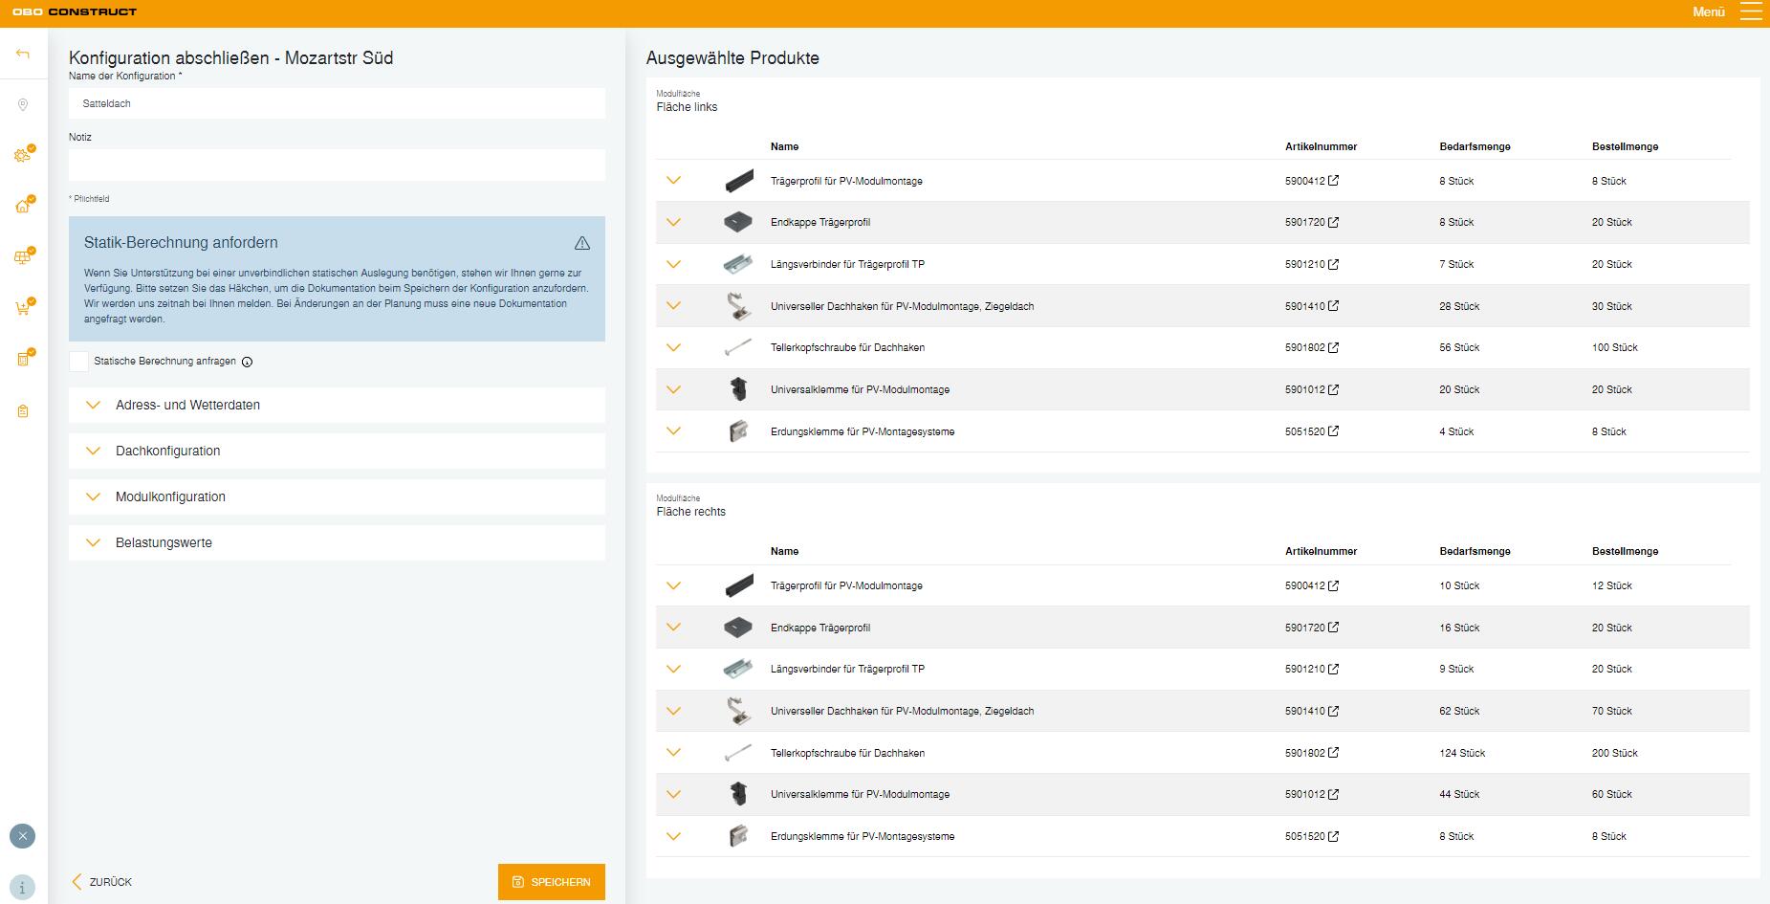Expand the Belastungswerte section
The image size is (1770, 904).
point(337,542)
